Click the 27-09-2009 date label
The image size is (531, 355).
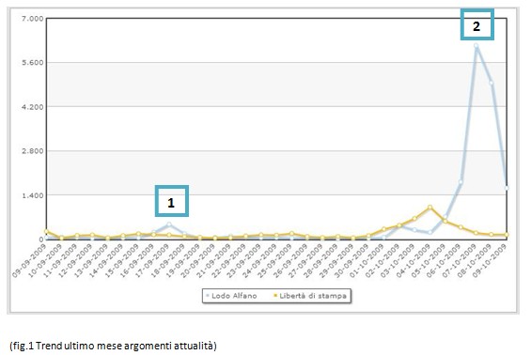click(305, 261)
